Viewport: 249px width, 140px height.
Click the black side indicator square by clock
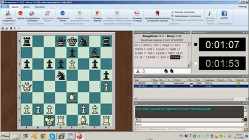click(x=195, y=45)
